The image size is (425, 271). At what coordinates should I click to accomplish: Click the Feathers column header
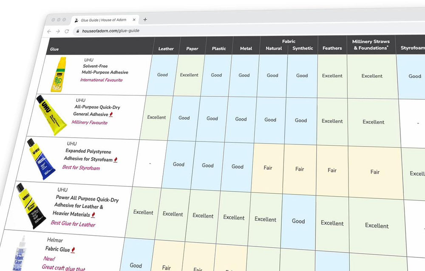coord(332,48)
